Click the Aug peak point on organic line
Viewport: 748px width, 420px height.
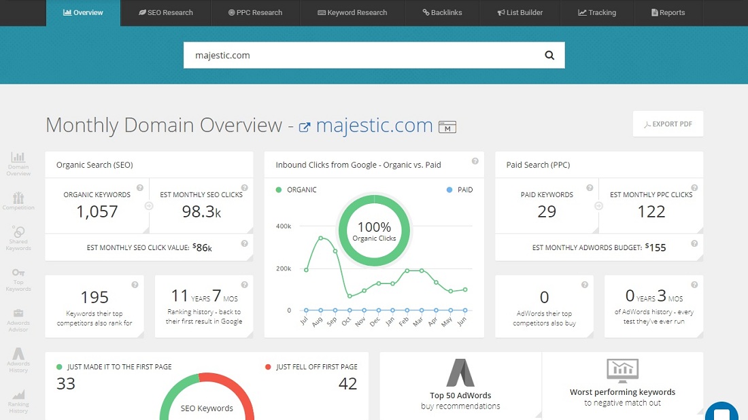pos(320,238)
